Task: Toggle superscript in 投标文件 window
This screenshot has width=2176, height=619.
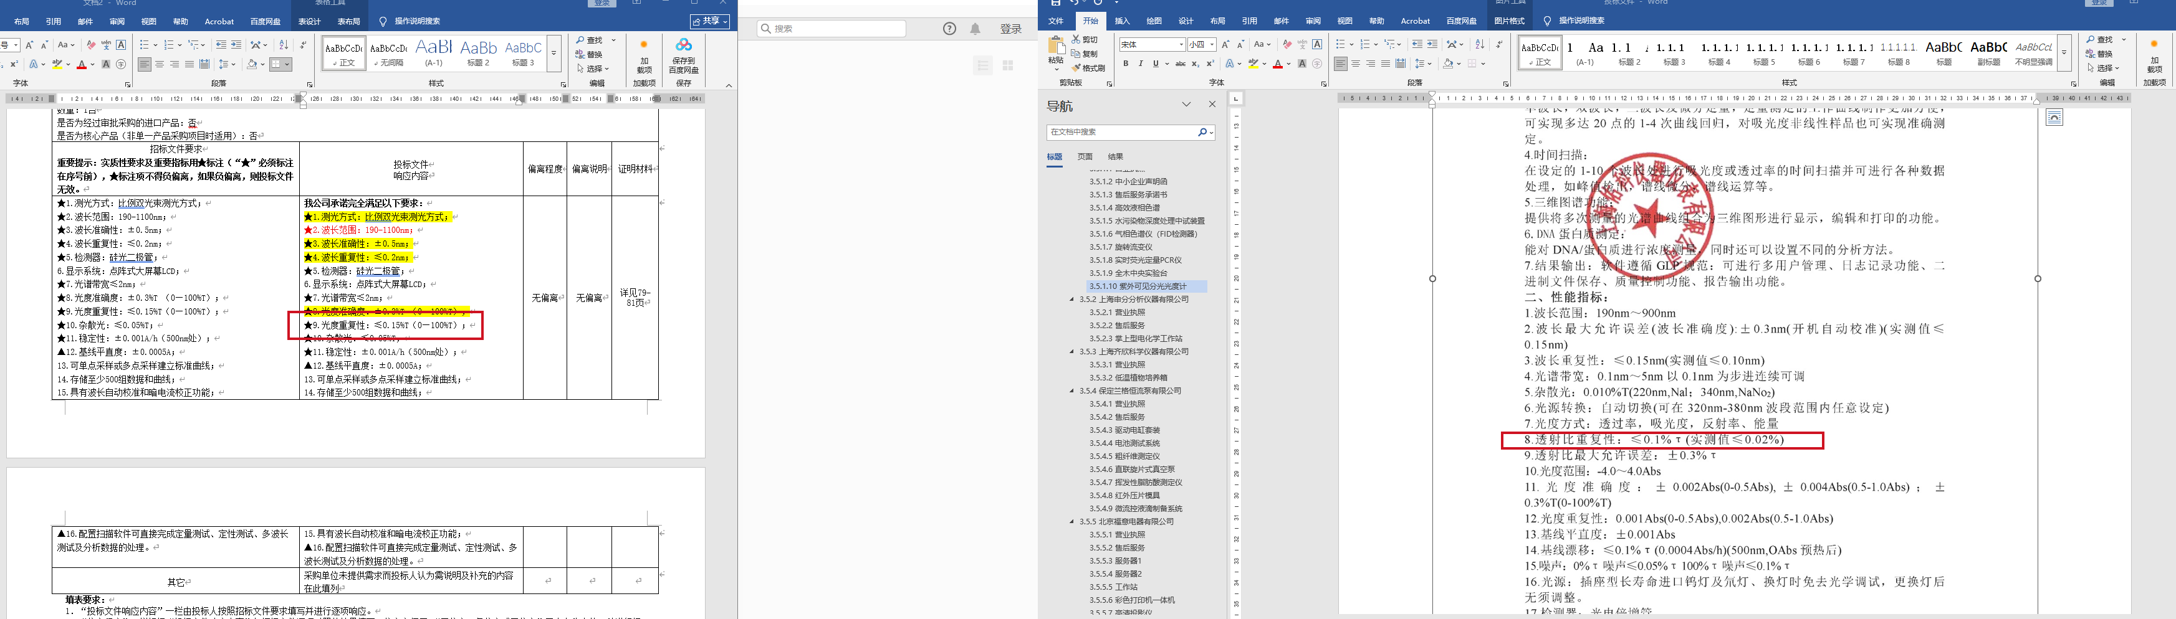Action: [1210, 64]
